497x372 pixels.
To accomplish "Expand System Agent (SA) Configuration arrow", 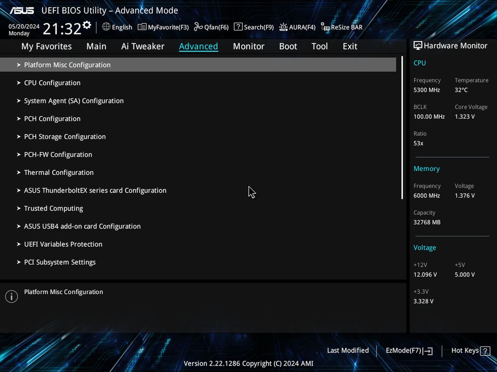I will [x=19, y=101].
